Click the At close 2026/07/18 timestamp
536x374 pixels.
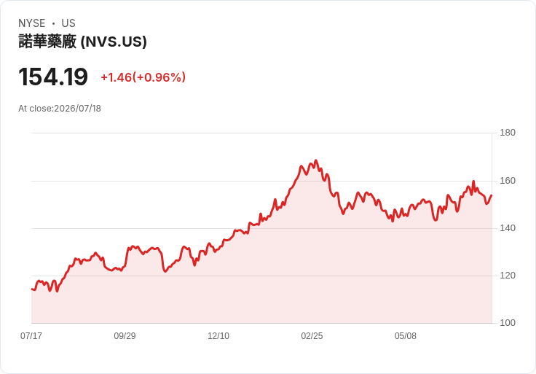(60, 109)
